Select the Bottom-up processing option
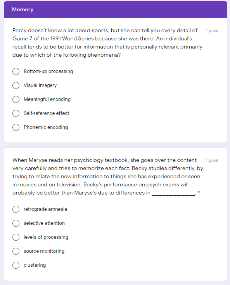Viewport: 230px width, 285px height. (x=16, y=71)
